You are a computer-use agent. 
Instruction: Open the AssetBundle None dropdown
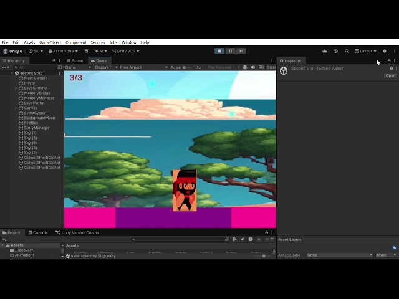[340, 255]
